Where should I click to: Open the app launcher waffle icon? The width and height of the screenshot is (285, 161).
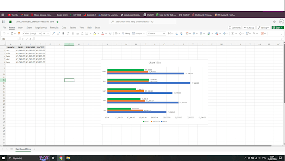(x=3, y=21)
